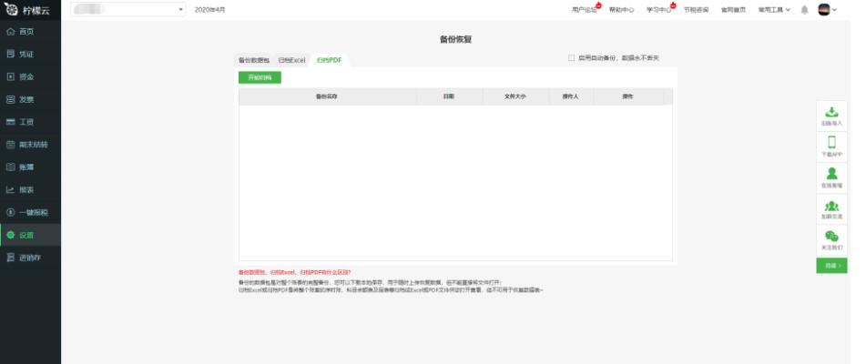Viewport: 866px width, 364px height.
Task: Click the red backup differences question link
Action: 294,272
